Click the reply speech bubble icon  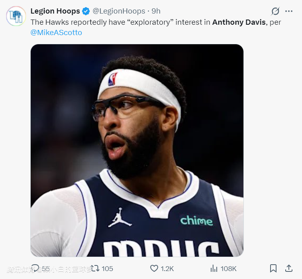click(x=35, y=268)
